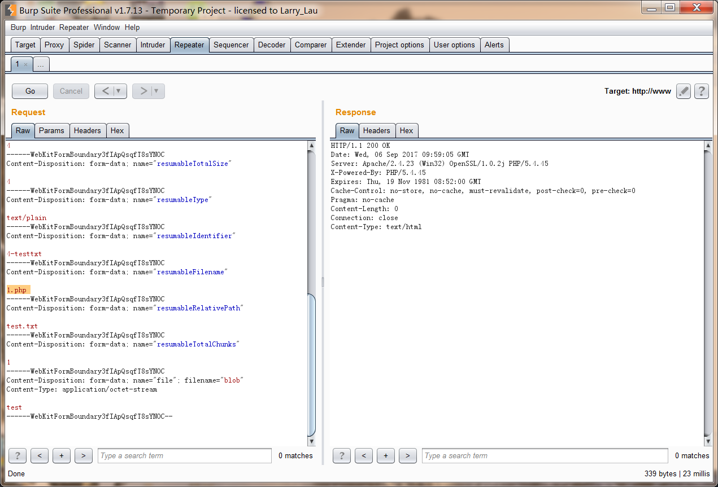718x487 pixels.
Task: Focus the response search term field
Action: tap(545, 456)
